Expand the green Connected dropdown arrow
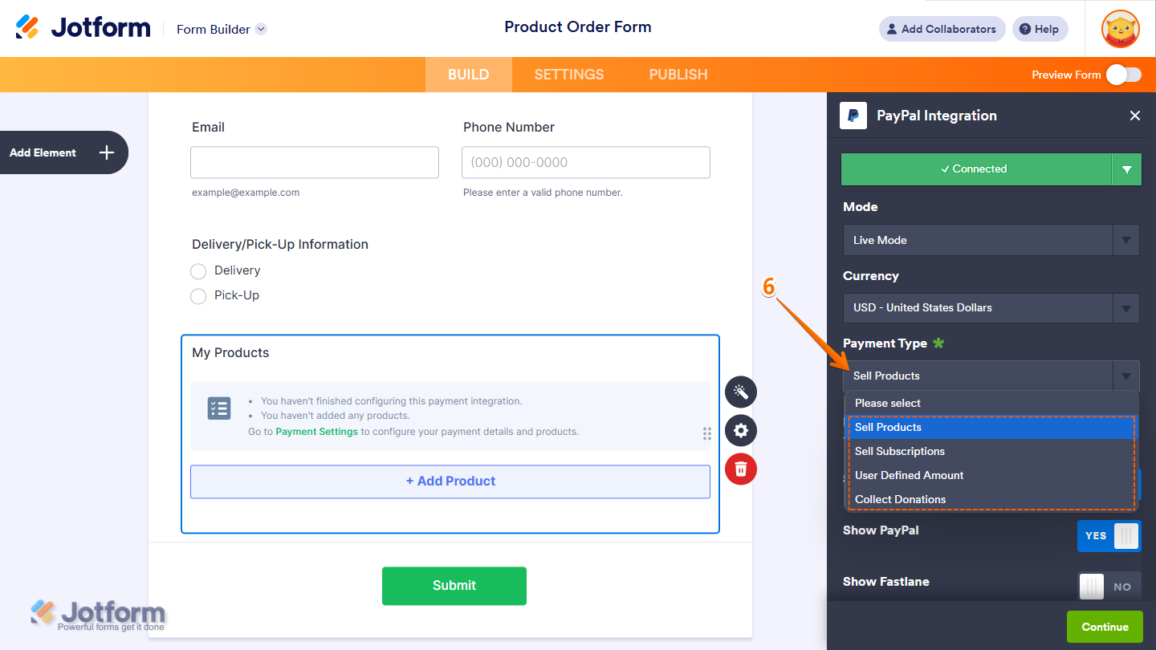Image resolution: width=1156 pixels, height=650 pixels. 1126,169
